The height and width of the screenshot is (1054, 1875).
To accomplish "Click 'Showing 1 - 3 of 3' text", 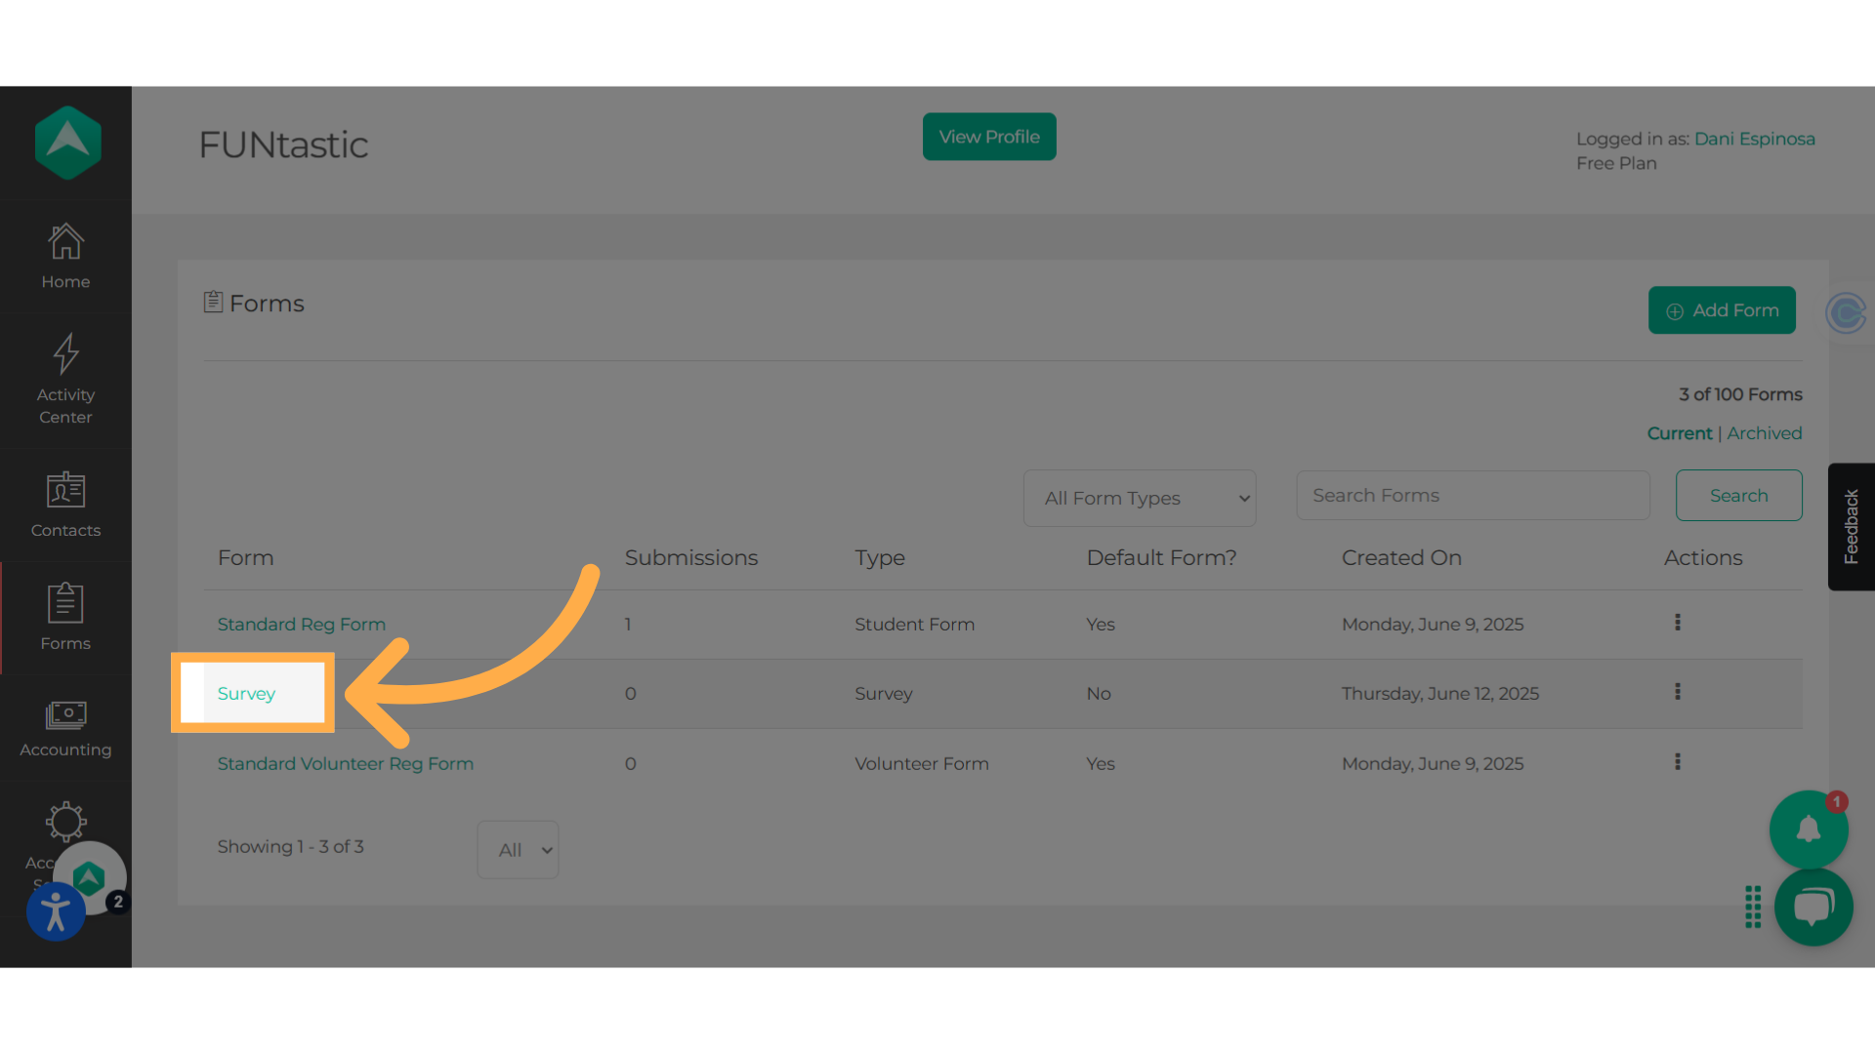I will click(x=290, y=846).
